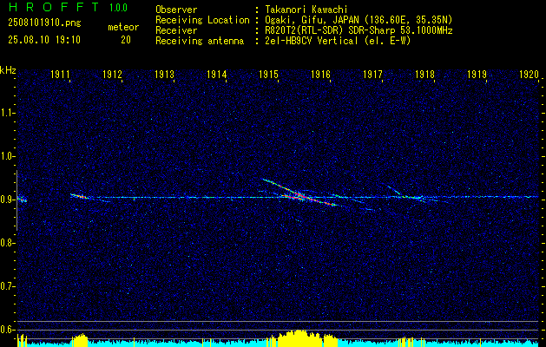Click the kHz axis unit label

(8, 70)
